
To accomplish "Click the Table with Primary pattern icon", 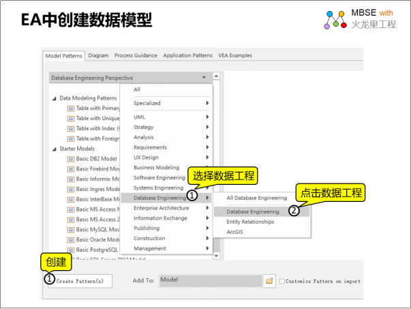I will 70,108.
